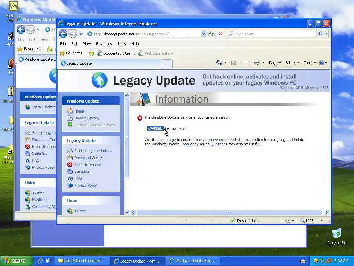The height and width of the screenshot is (266, 354).
Task: Click Install Updates in background window
Action: pos(44,107)
